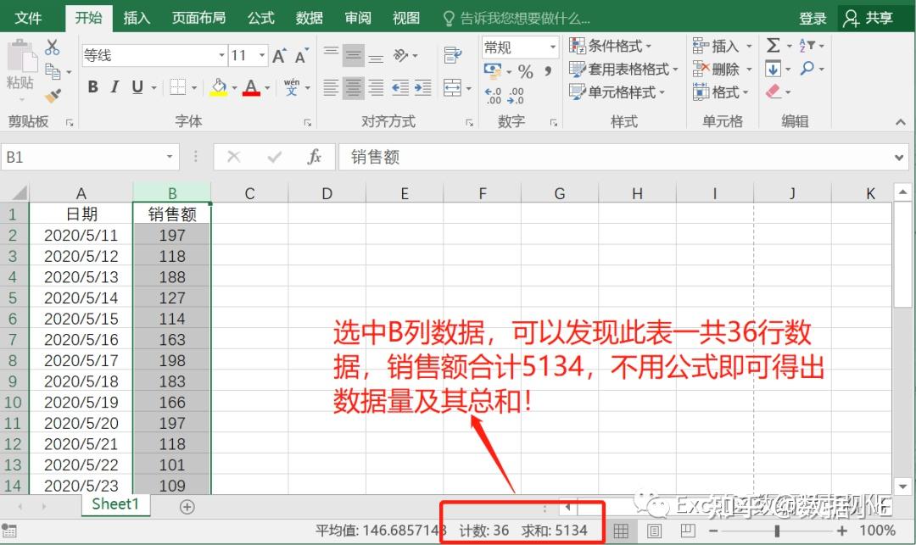This screenshot has height=545, width=916.
Task: Expand the 常规 number format dropdown
Action: 552,47
